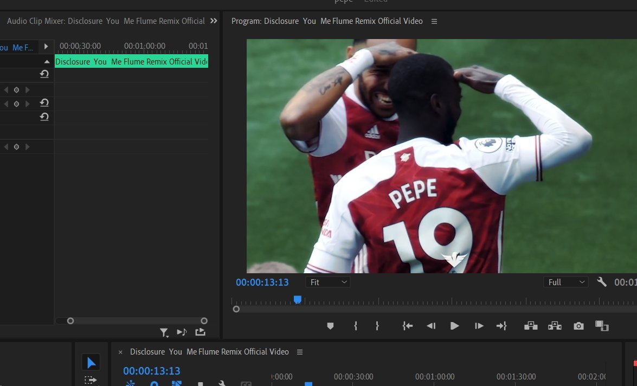Open the Fit zoom level dropdown
The height and width of the screenshot is (386, 637).
(x=328, y=282)
